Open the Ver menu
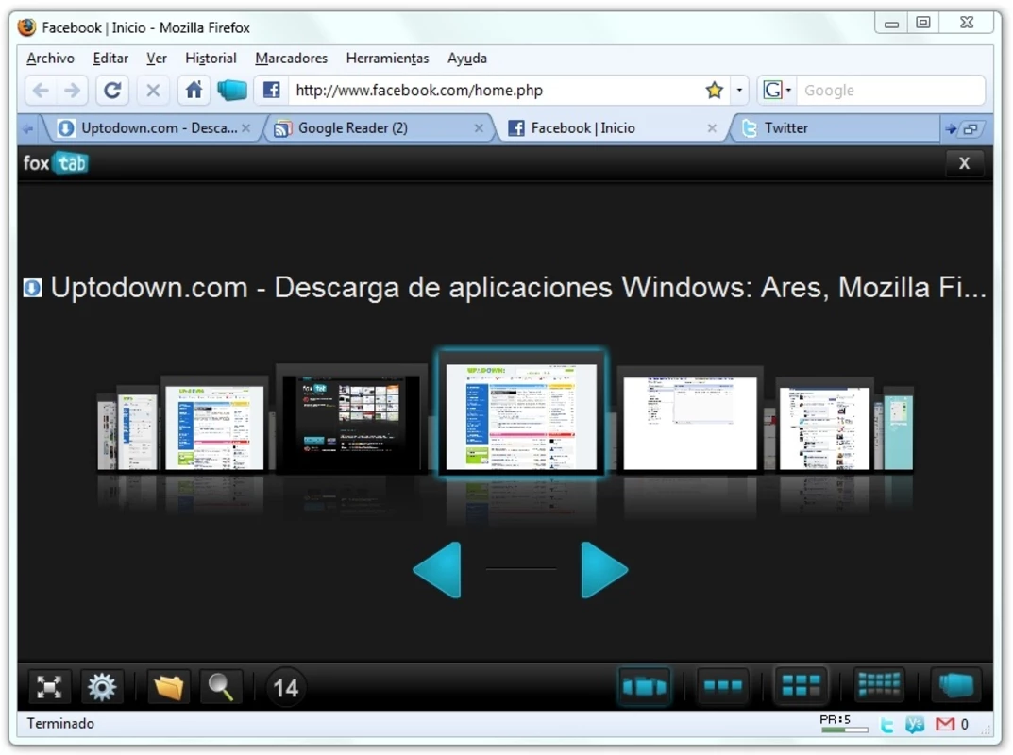The width and height of the screenshot is (1013, 755). 157,59
